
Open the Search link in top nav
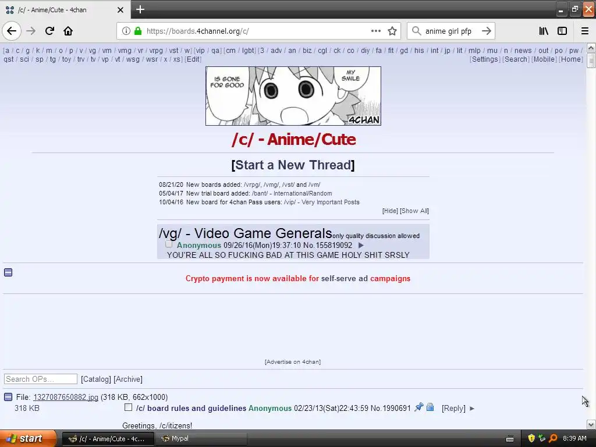click(516, 59)
